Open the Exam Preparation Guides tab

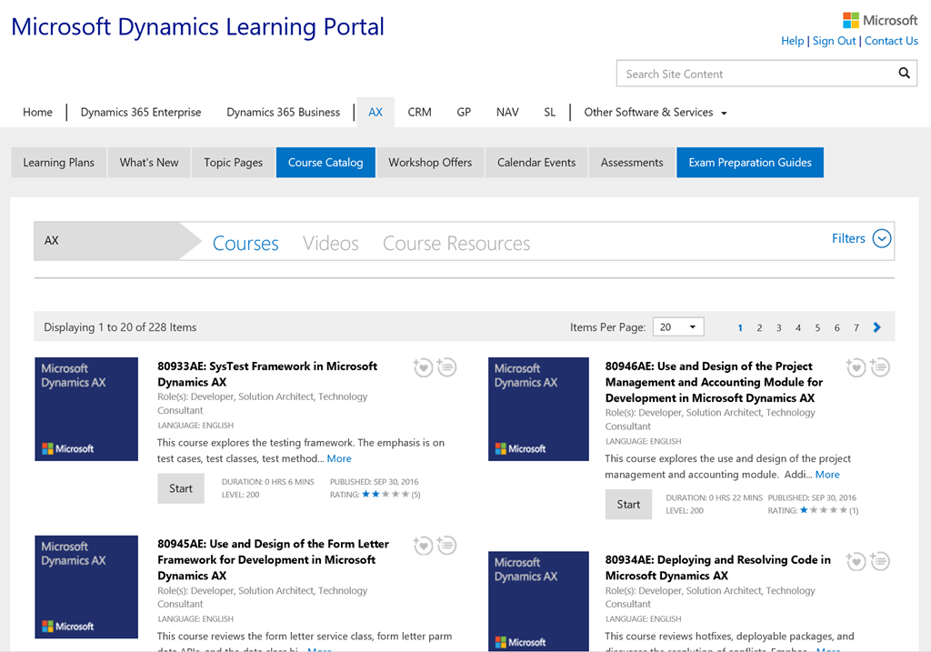click(x=749, y=163)
